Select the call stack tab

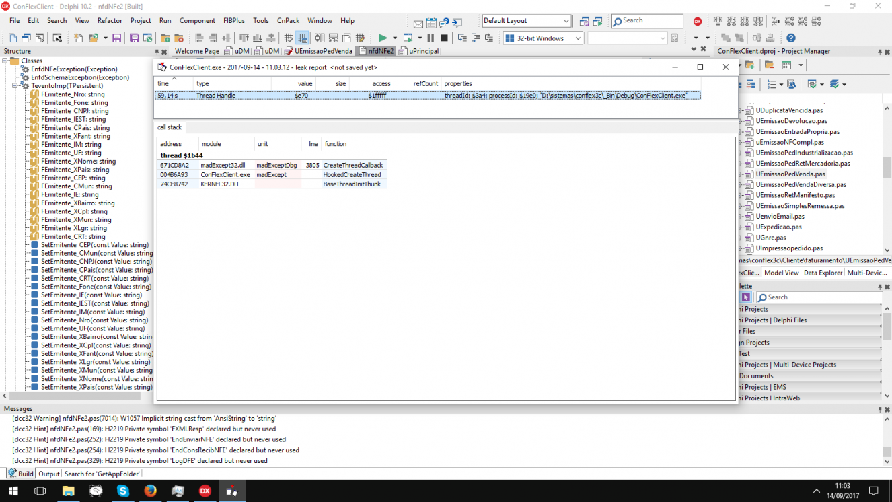pyautogui.click(x=170, y=127)
